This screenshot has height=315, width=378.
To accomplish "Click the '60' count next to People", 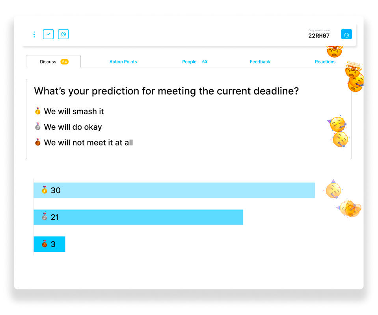I will pyautogui.click(x=205, y=62).
